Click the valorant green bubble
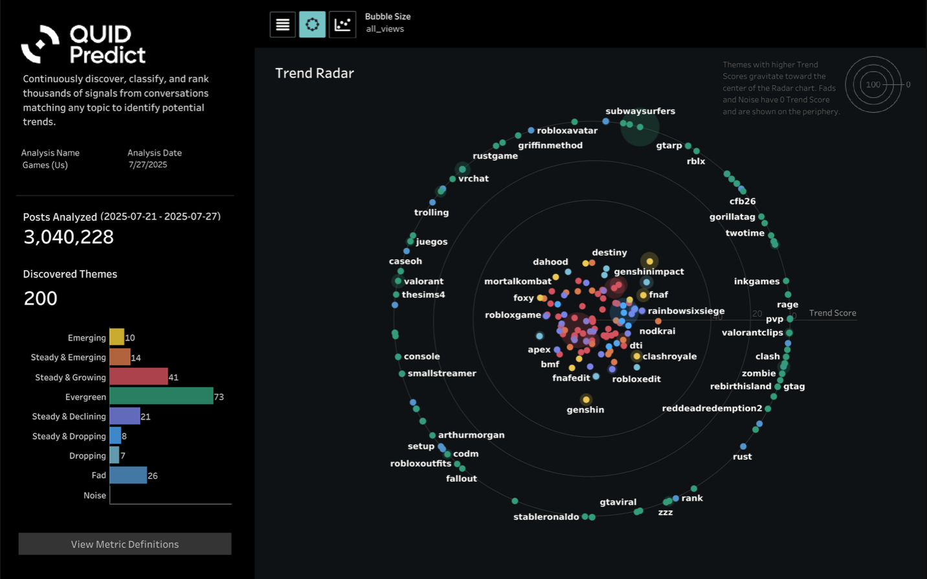Viewport: 927px width, 579px height. (x=397, y=281)
